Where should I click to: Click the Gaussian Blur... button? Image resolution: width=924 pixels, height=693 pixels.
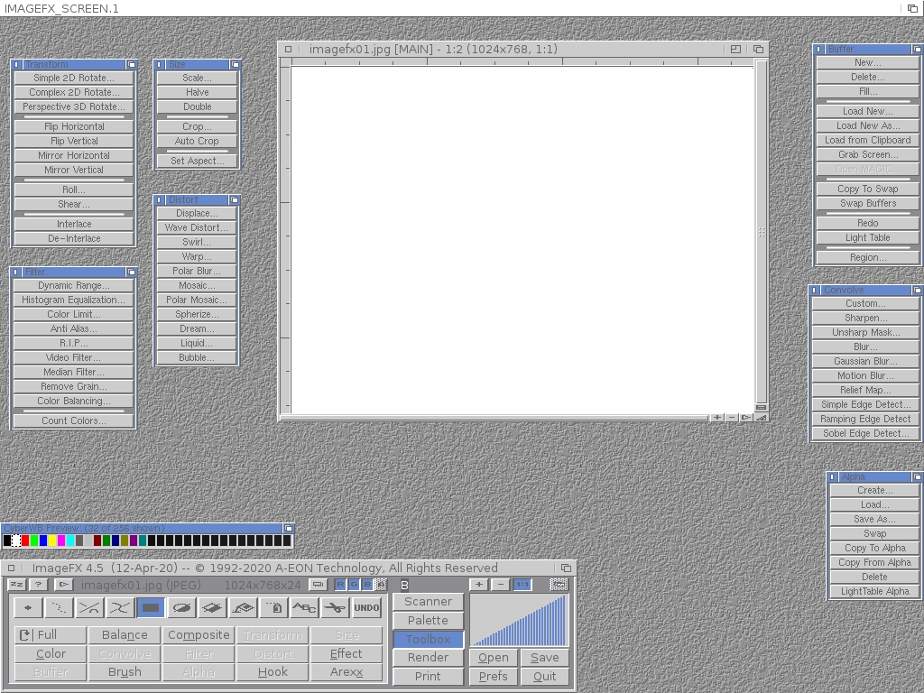coord(865,361)
